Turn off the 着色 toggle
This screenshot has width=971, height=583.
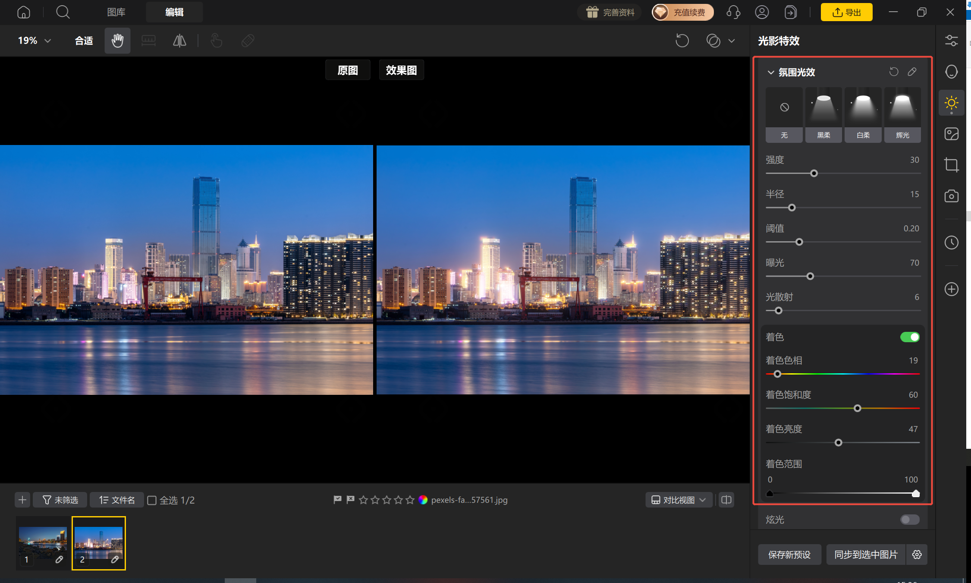(910, 337)
